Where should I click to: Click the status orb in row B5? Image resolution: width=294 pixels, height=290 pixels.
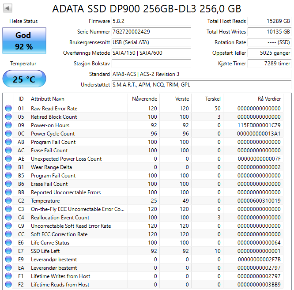[x=8, y=175]
